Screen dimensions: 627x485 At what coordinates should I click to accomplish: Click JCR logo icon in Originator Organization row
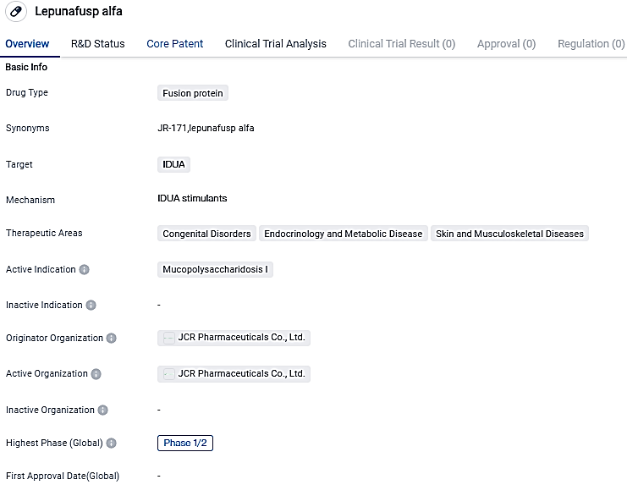(x=168, y=339)
